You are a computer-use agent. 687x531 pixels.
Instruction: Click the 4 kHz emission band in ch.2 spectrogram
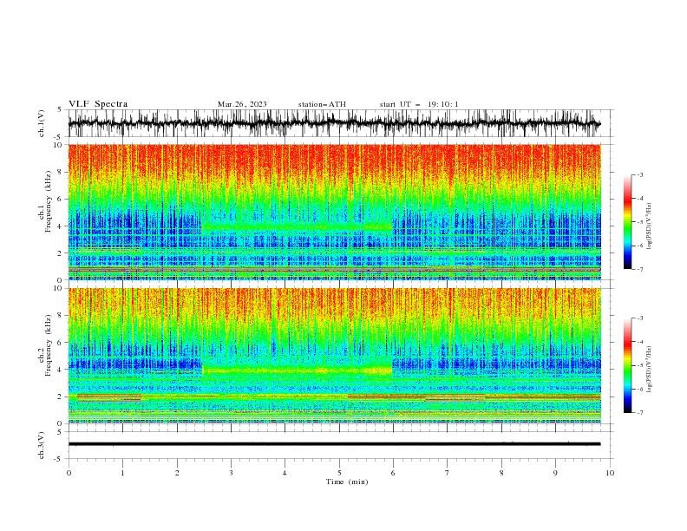pos(297,370)
